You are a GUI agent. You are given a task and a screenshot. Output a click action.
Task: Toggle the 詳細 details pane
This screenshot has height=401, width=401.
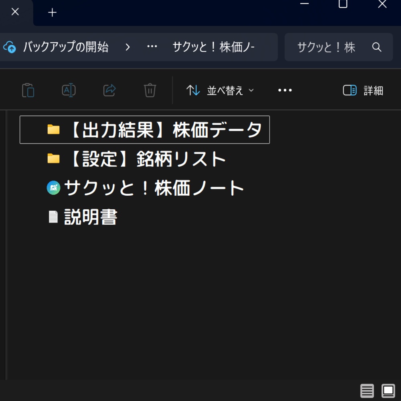(x=362, y=90)
